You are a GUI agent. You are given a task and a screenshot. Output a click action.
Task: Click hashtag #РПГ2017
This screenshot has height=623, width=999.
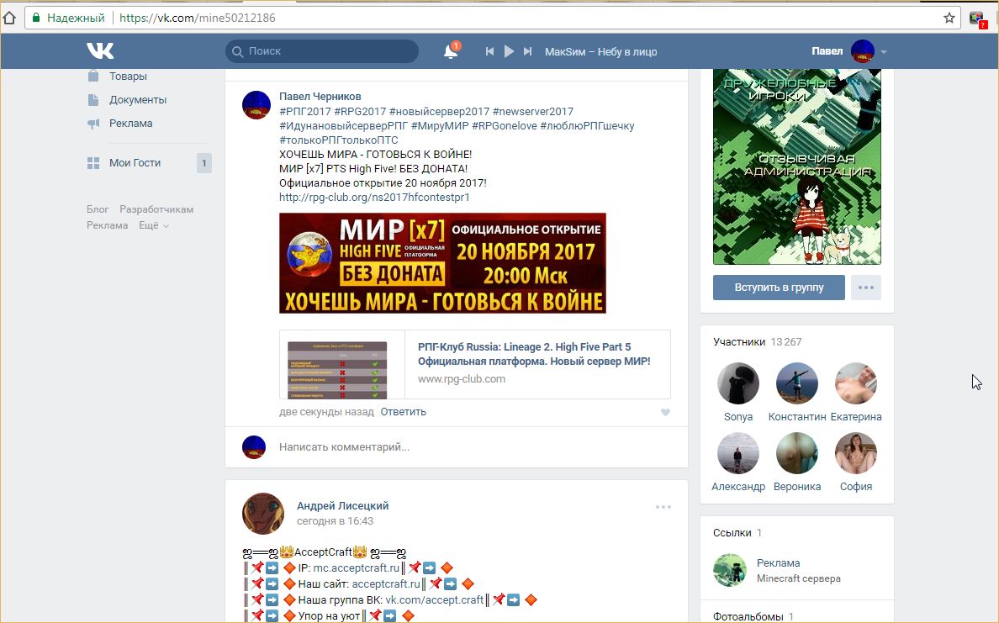coord(305,112)
